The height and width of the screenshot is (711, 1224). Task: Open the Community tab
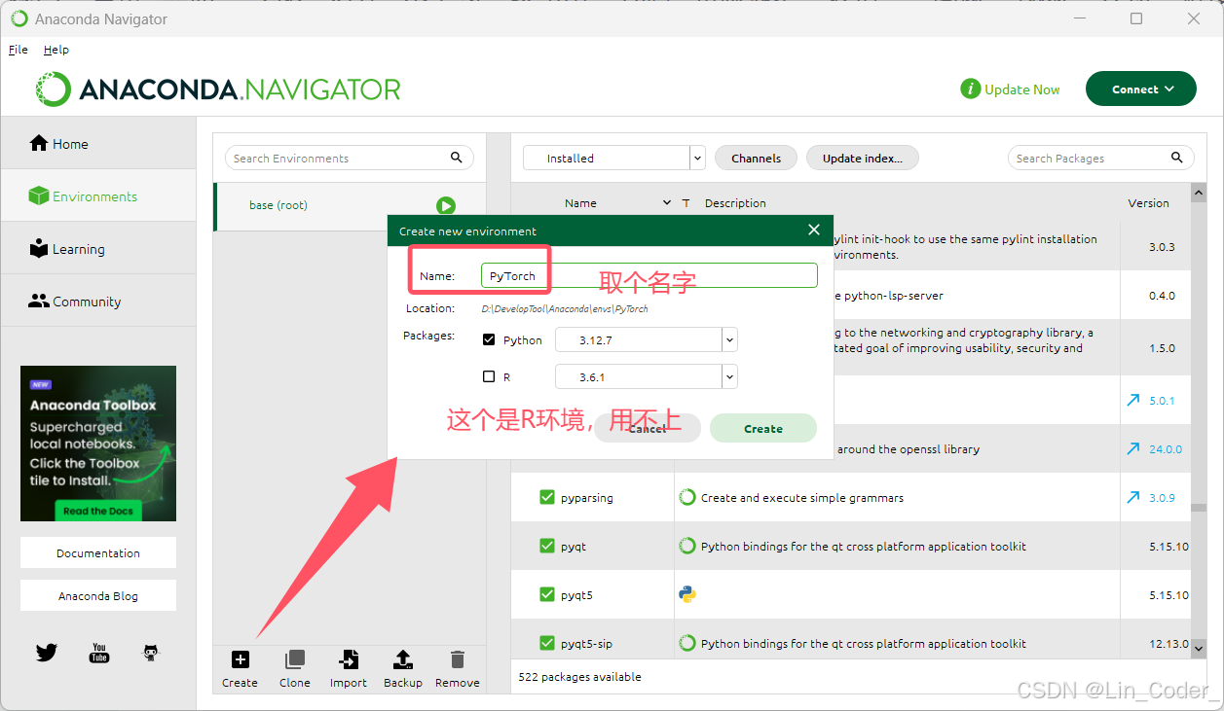[98, 302]
